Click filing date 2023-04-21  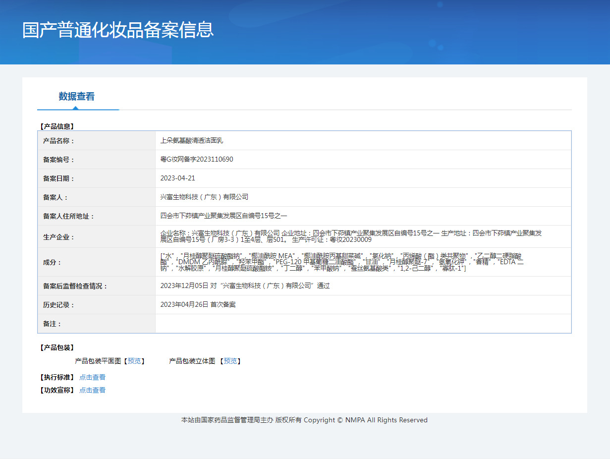[x=178, y=178]
